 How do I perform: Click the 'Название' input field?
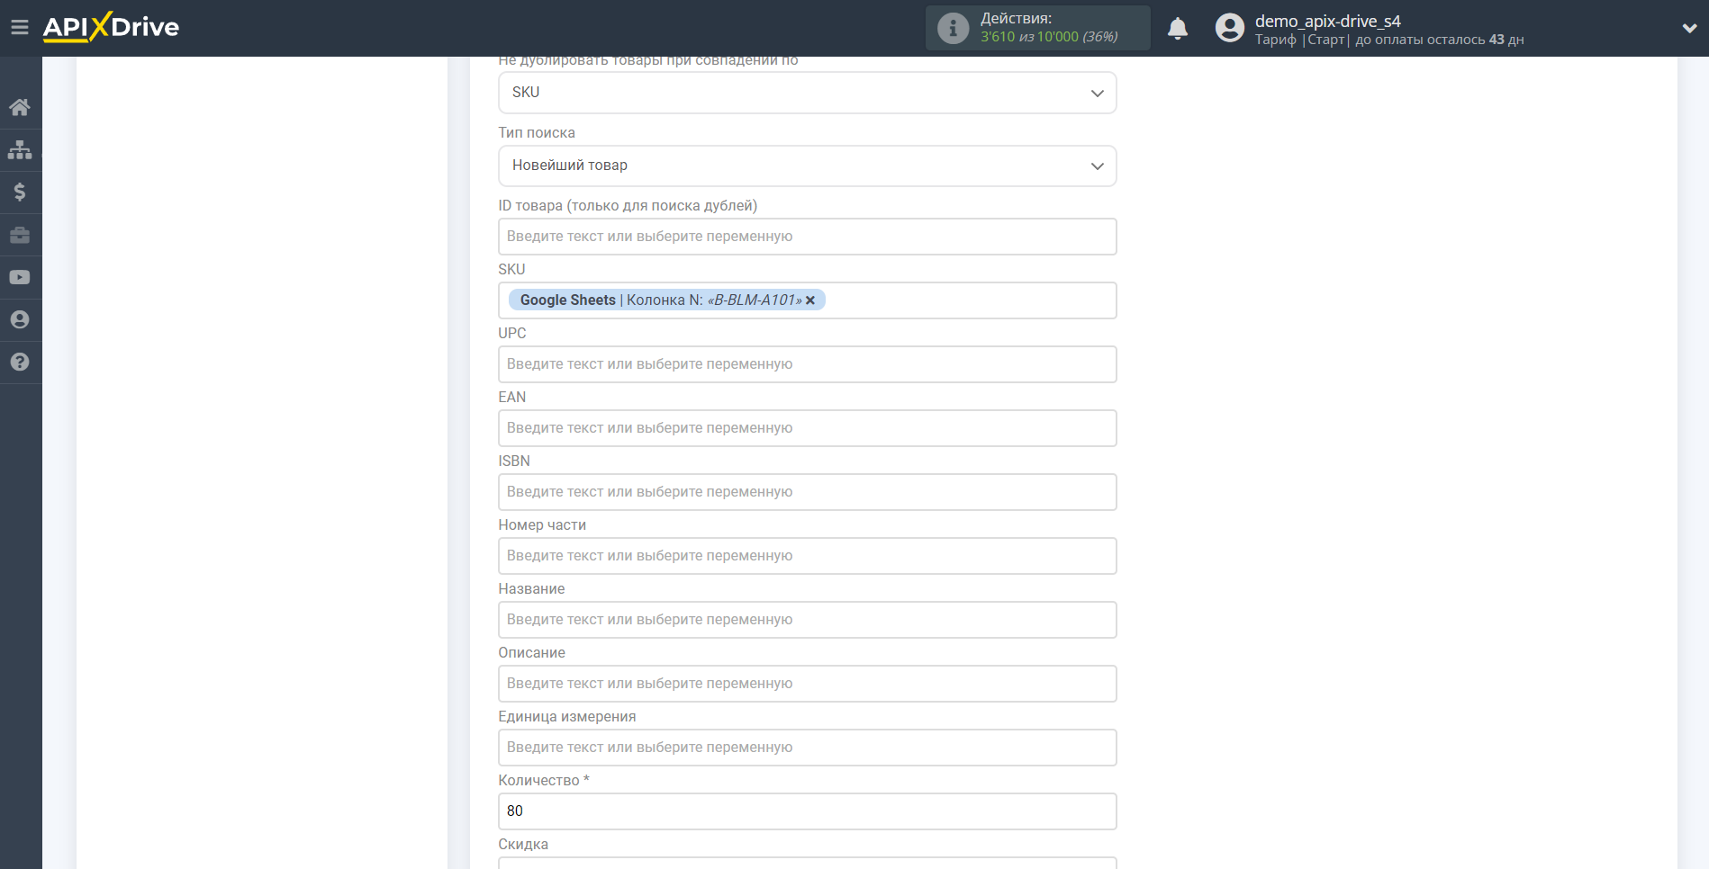pos(807,620)
